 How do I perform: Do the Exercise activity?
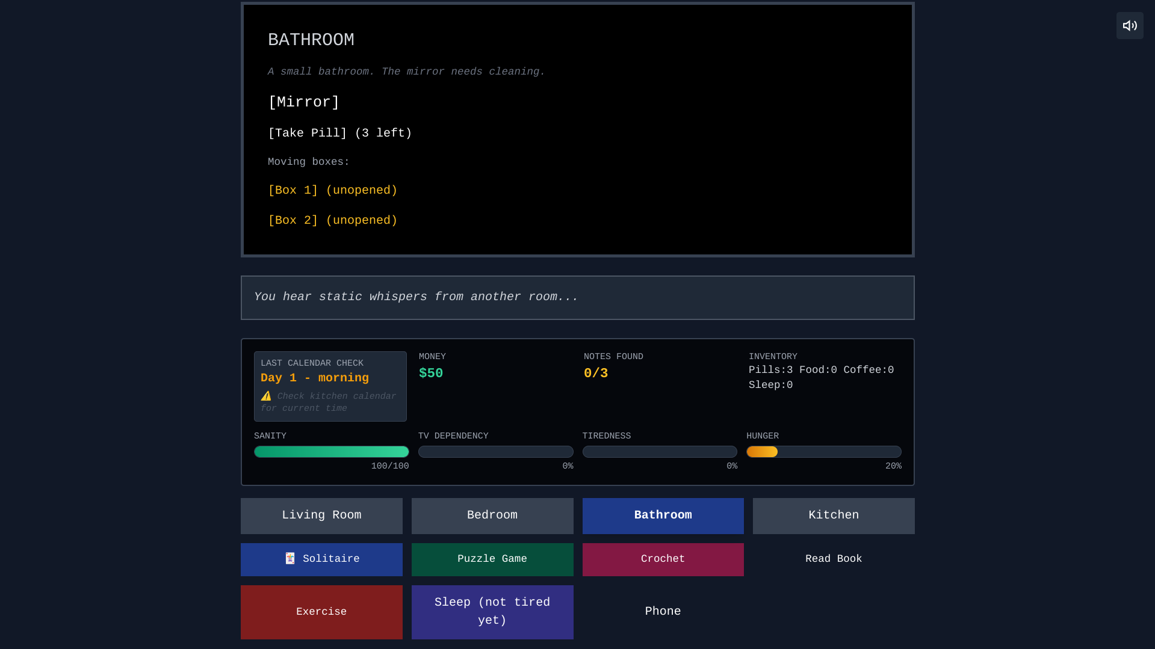coord(321,612)
